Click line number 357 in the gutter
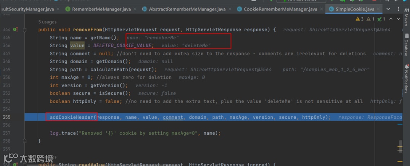 pyautogui.click(x=7, y=133)
